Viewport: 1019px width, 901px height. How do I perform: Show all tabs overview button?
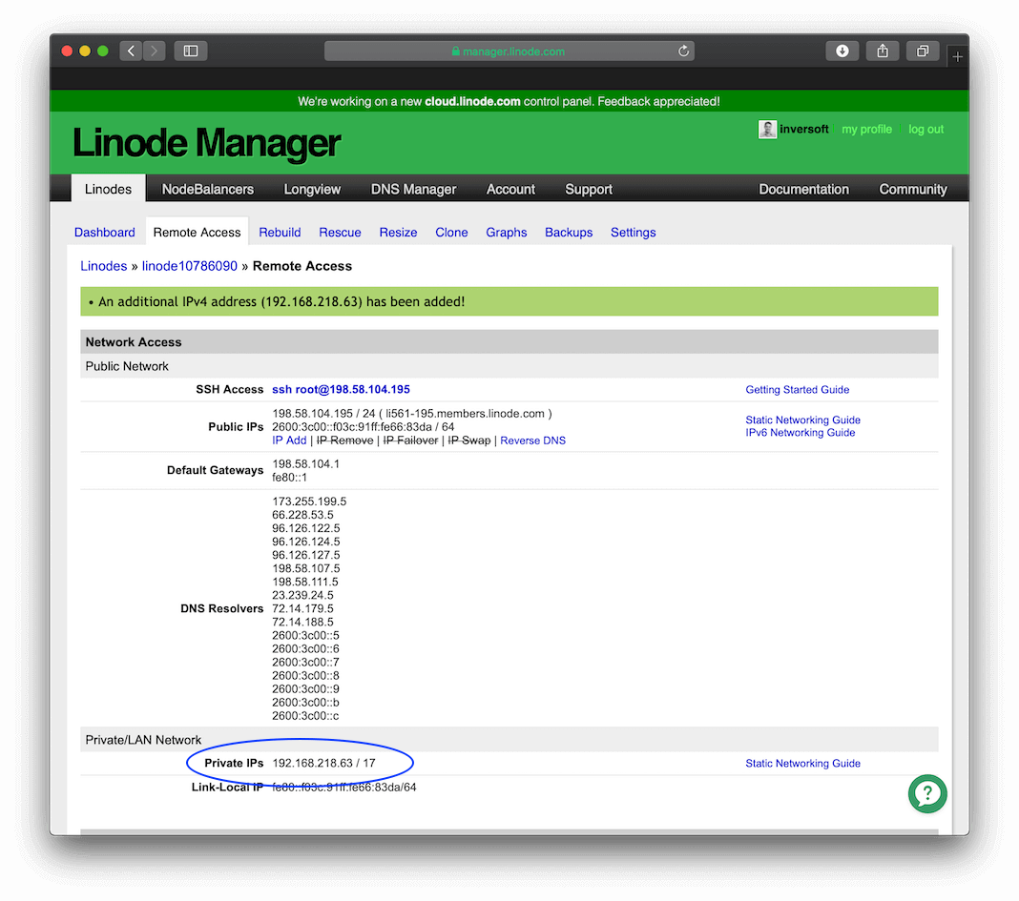923,51
